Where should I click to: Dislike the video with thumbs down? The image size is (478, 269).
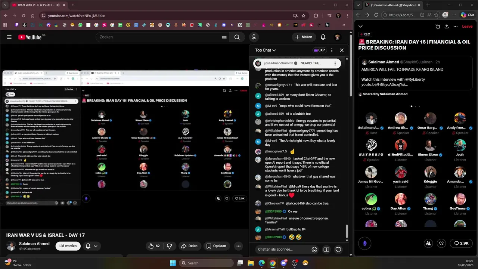169,246
